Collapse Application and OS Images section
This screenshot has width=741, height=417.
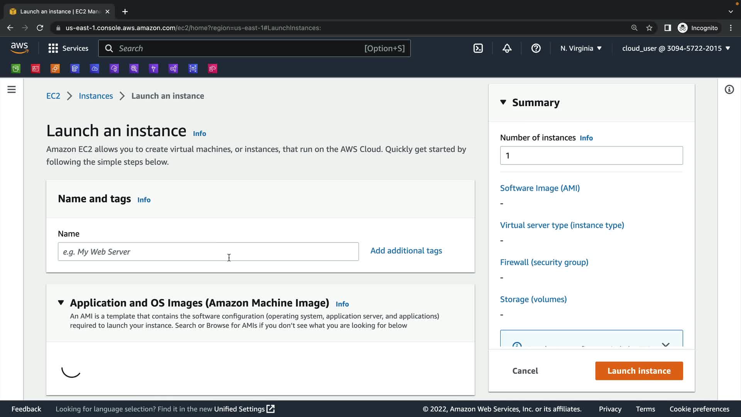(x=61, y=303)
